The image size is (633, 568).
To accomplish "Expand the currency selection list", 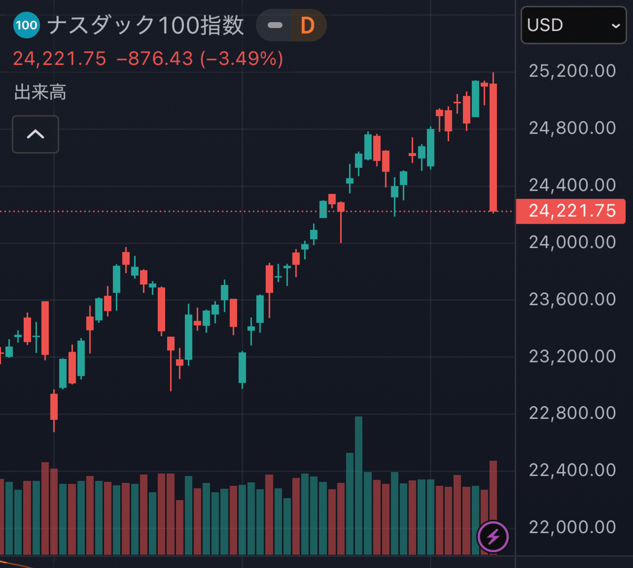I will point(573,25).
